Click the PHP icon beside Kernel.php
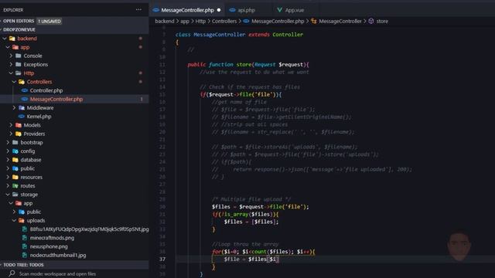 click(22, 117)
